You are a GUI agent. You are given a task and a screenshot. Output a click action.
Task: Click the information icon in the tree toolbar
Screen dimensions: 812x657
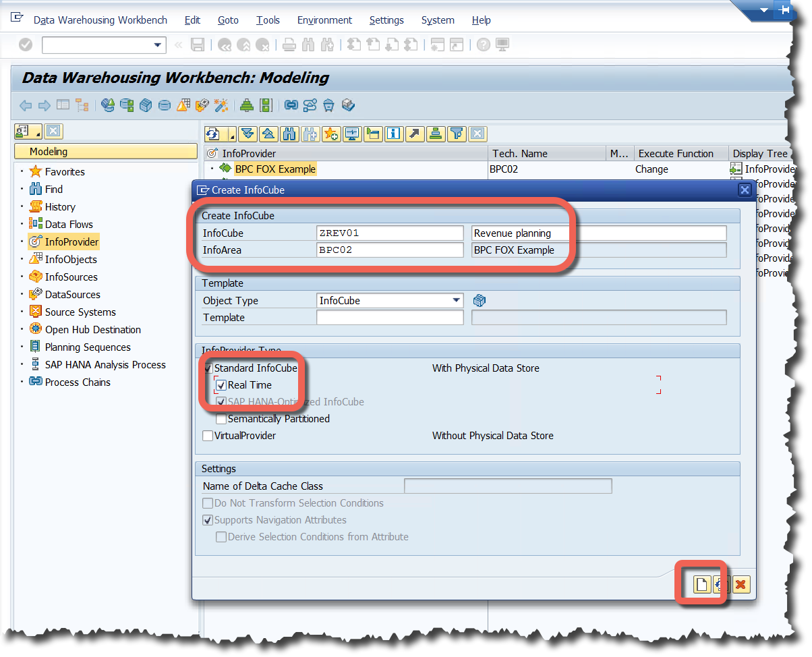393,134
